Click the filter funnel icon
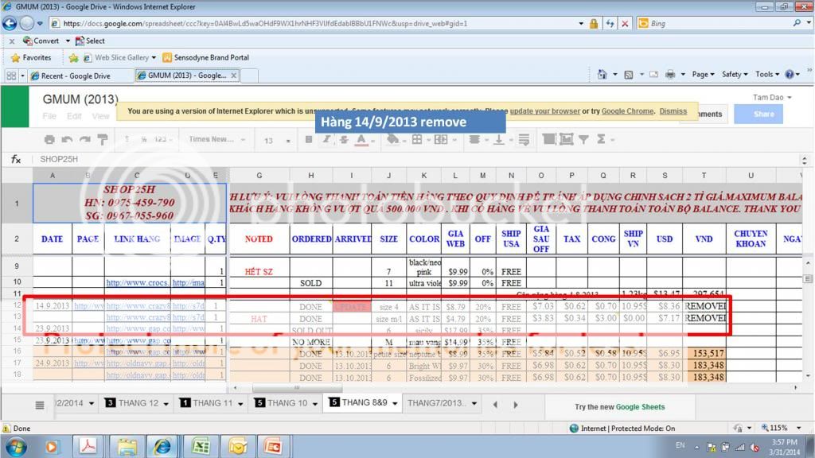This screenshot has height=458, width=815. [583, 139]
